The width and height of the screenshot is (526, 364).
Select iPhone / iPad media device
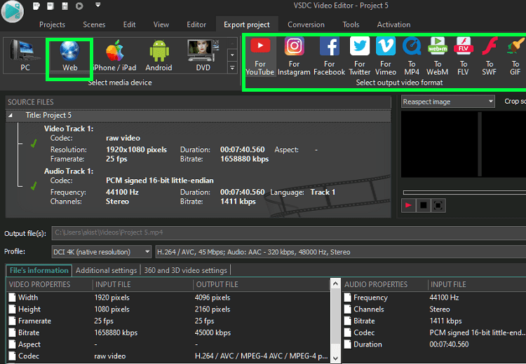tap(115, 55)
